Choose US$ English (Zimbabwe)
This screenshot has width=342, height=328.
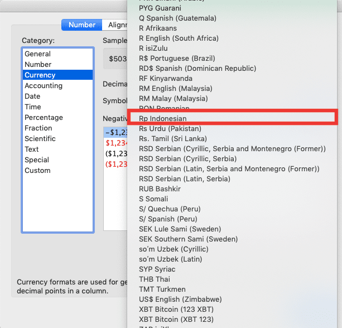232,299
